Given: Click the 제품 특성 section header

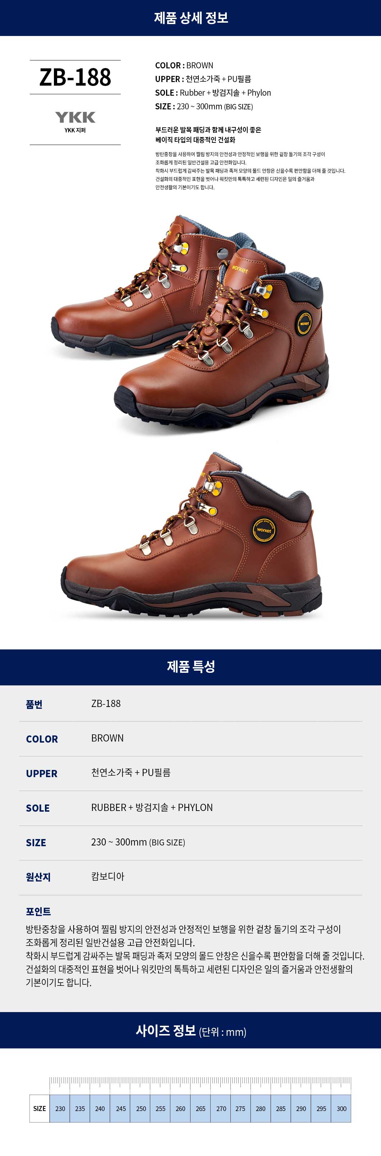Looking at the screenshot, I should pyautogui.click(x=190, y=667).
